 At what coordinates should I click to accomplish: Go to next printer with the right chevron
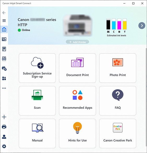coord(142,26)
